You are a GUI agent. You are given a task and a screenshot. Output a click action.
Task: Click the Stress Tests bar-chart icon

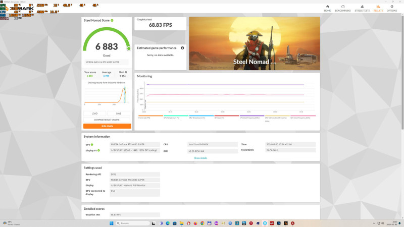[362, 7]
